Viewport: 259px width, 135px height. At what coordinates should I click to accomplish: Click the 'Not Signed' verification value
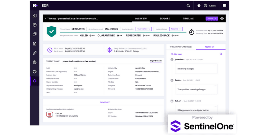point(78,86)
